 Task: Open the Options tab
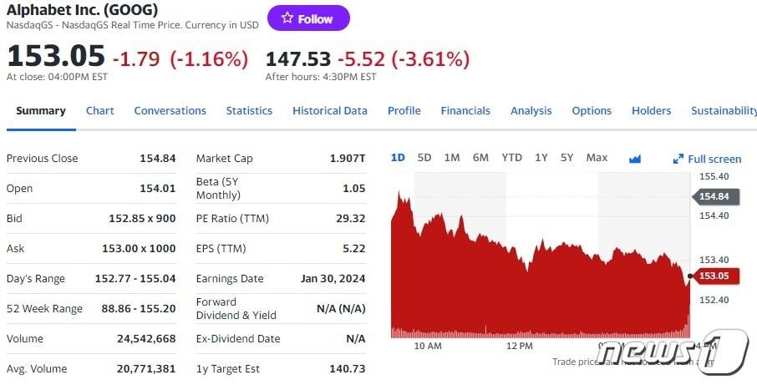(592, 110)
